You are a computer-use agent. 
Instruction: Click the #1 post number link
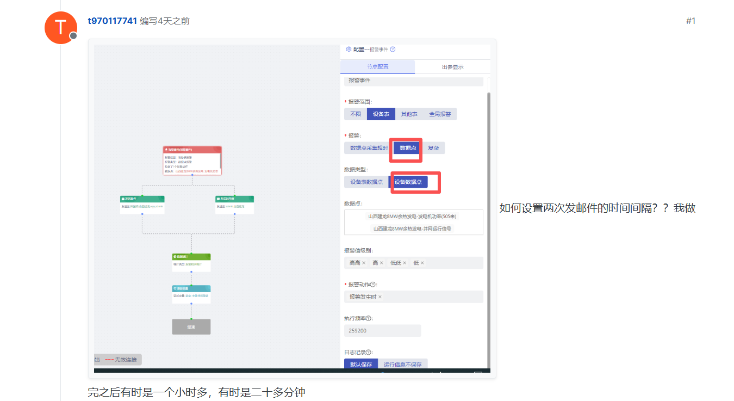pyautogui.click(x=691, y=21)
